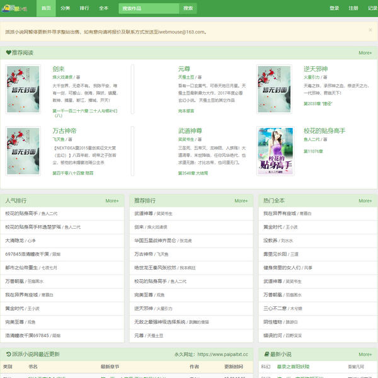Click the site logo in the navbar
Viewport: 378px width, 378px height.
pos(15,8)
